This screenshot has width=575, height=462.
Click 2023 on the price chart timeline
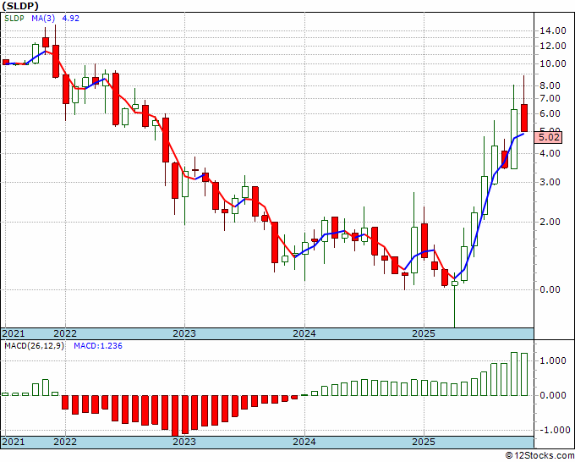click(x=184, y=333)
